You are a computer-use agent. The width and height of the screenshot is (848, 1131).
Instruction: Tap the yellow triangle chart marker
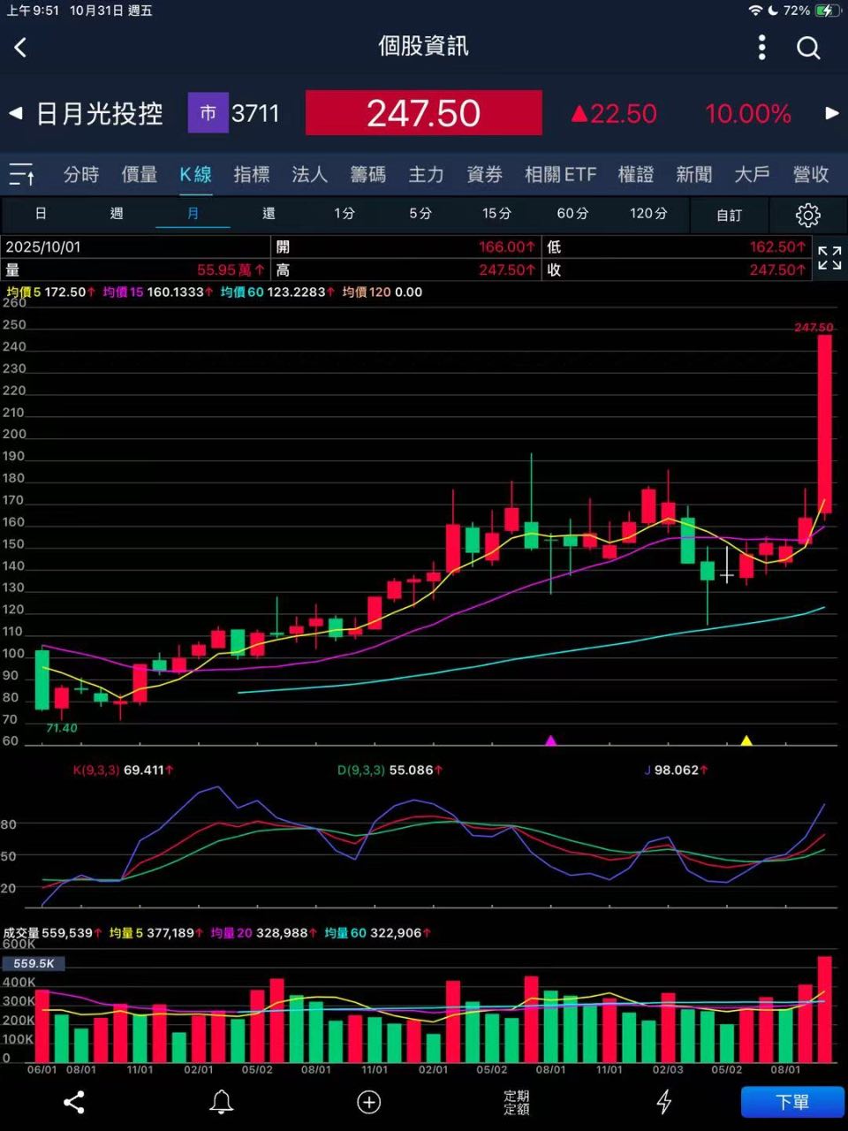pos(746,740)
